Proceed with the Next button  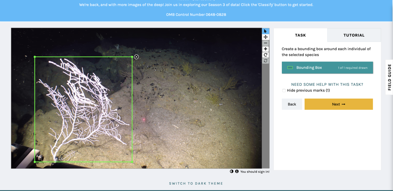pos(339,104)
